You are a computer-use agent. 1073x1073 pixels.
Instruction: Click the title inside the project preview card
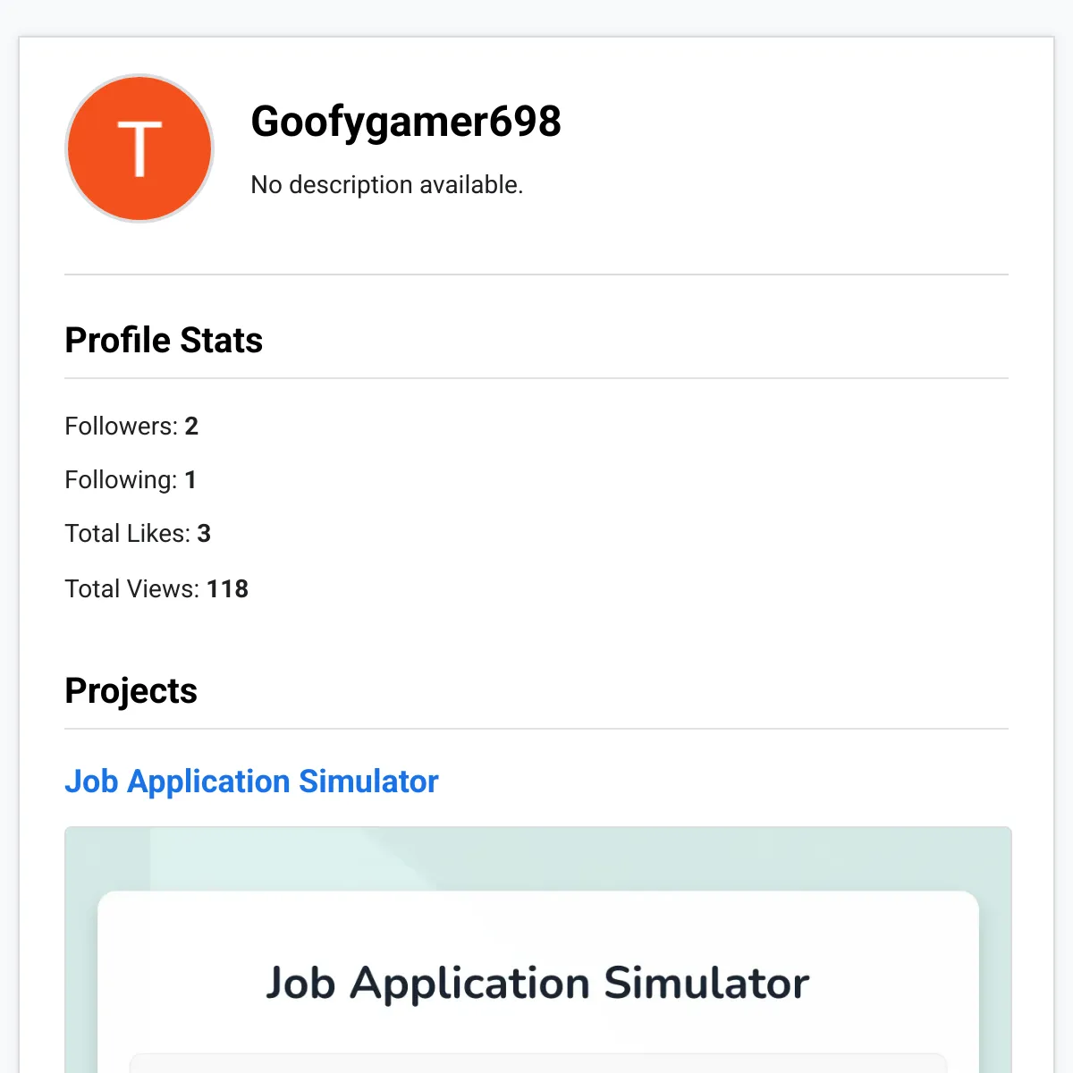(536, 984)
